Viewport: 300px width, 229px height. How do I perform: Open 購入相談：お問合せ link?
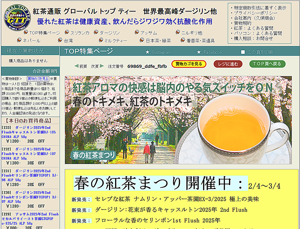pos(253,38)
